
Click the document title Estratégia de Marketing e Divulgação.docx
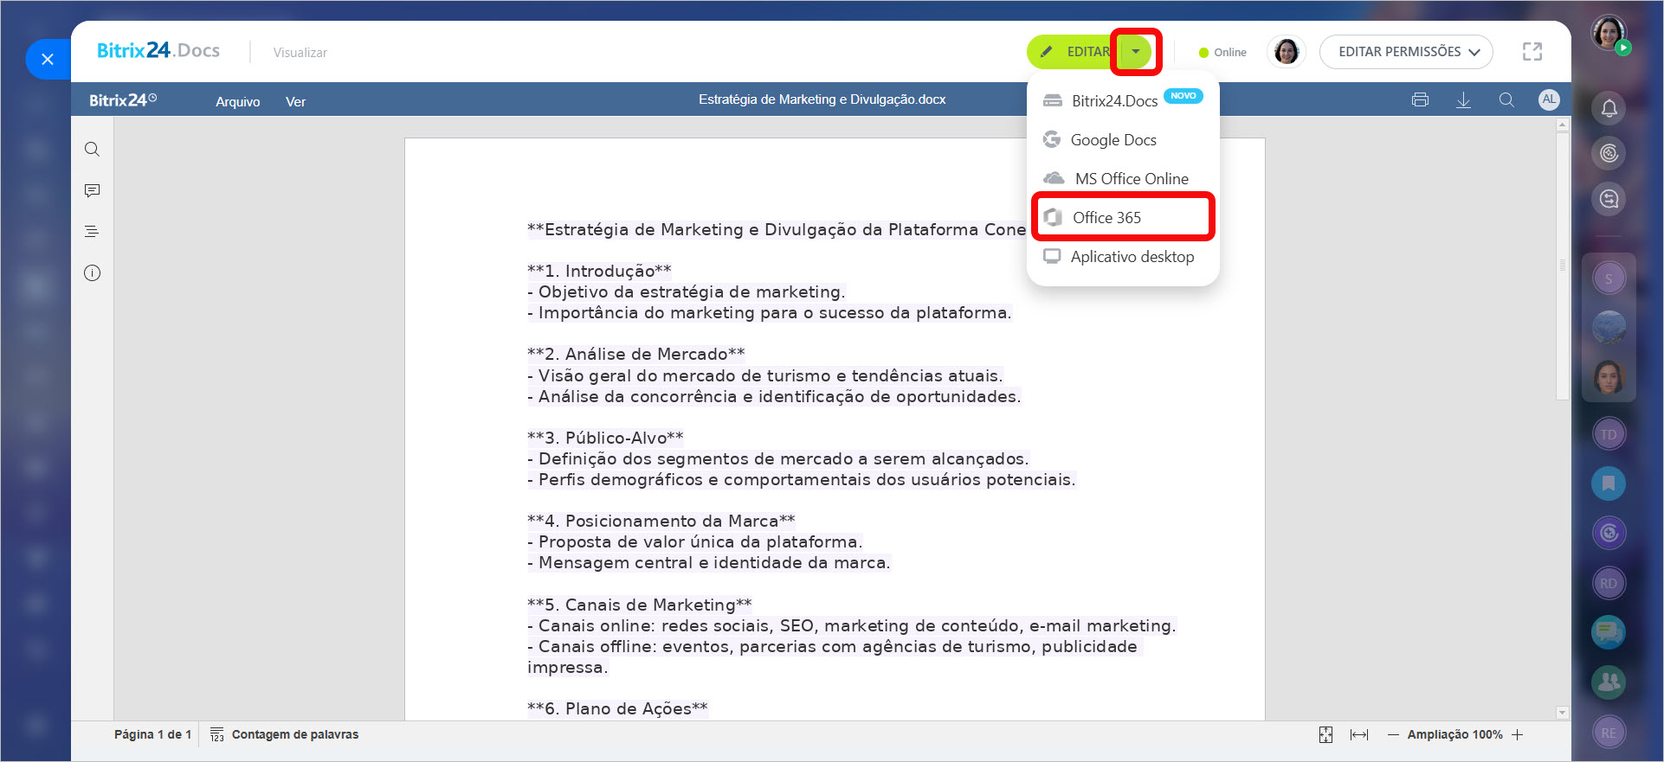pos(822,99)
